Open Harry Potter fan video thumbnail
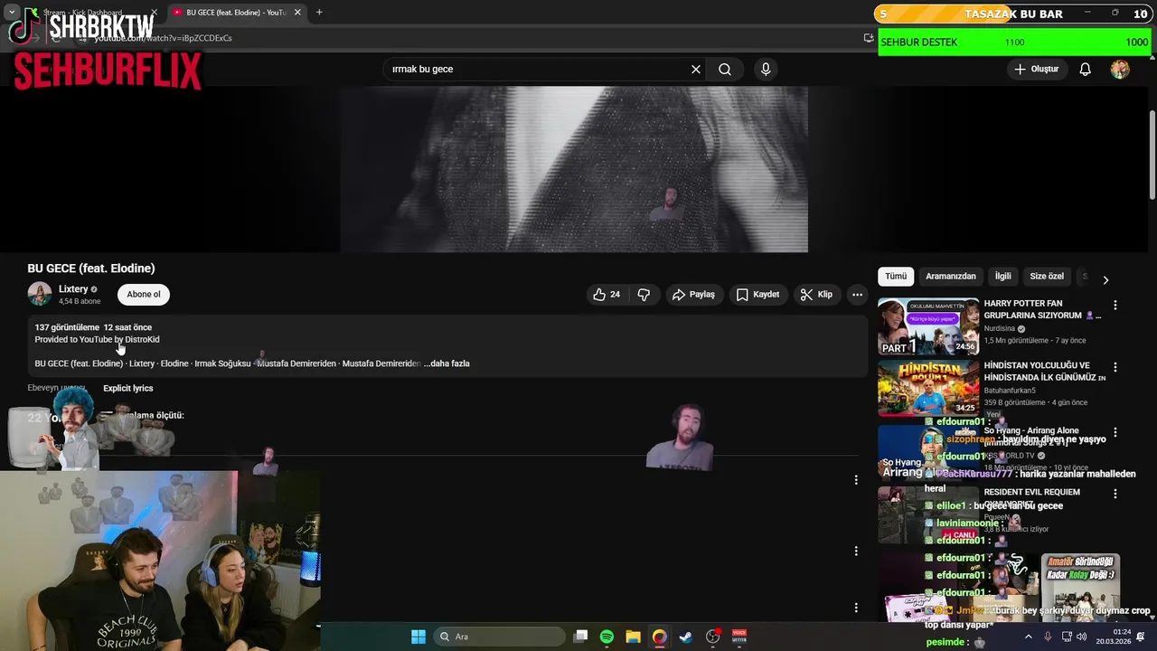 click(x=928, y=326)
